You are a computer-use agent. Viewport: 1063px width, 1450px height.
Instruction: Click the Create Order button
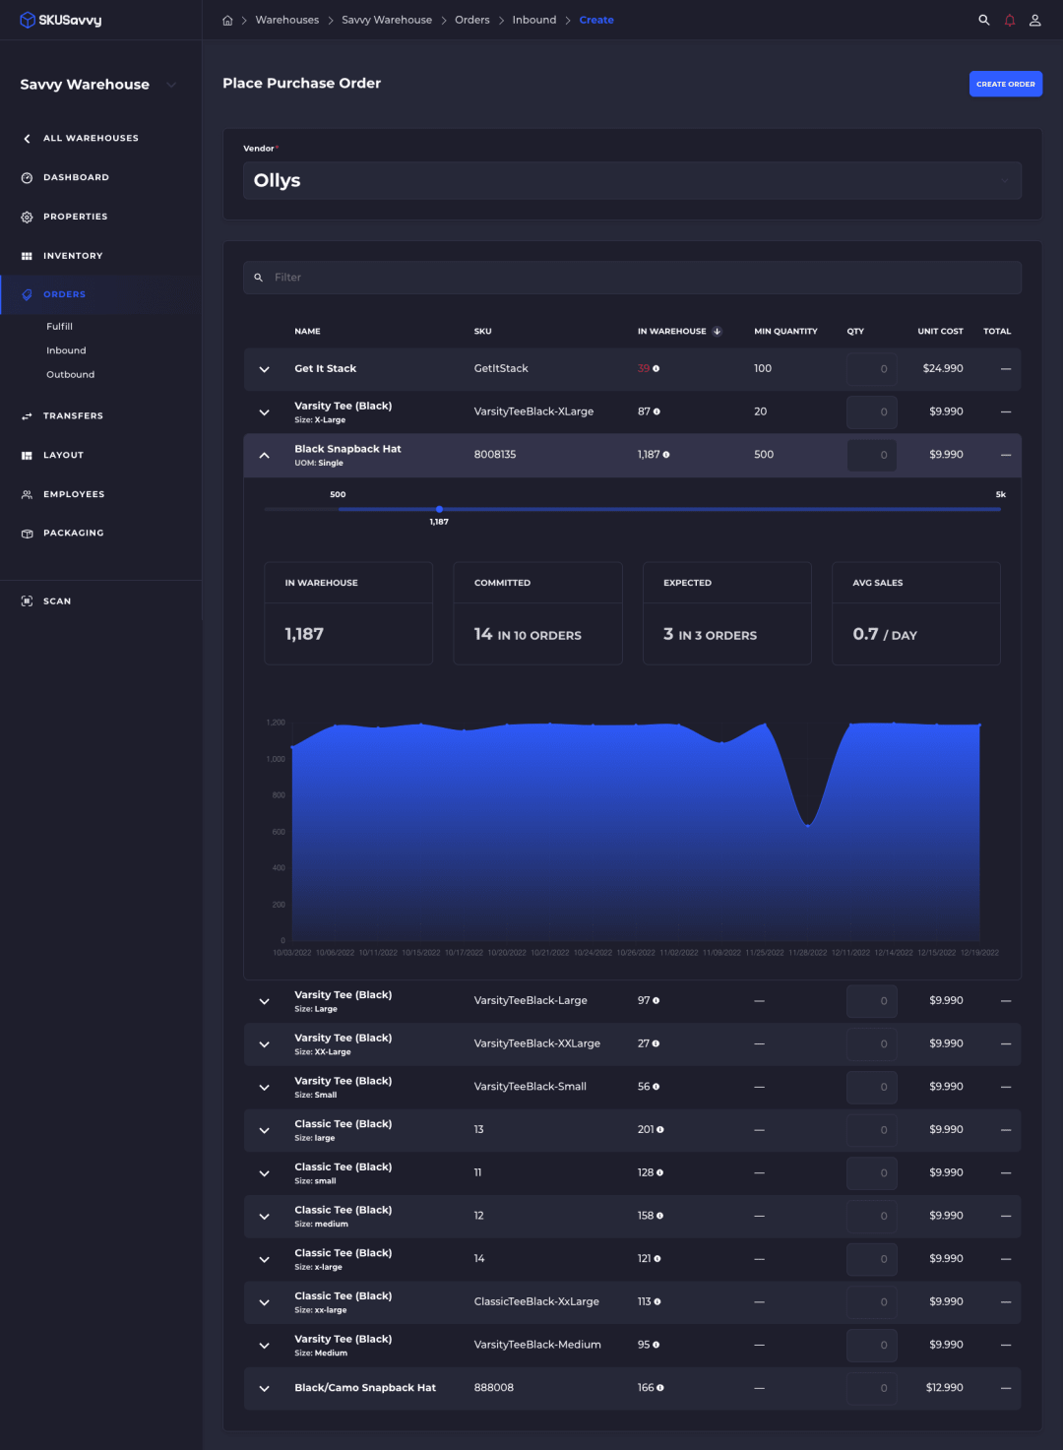tap(1006, 85)
